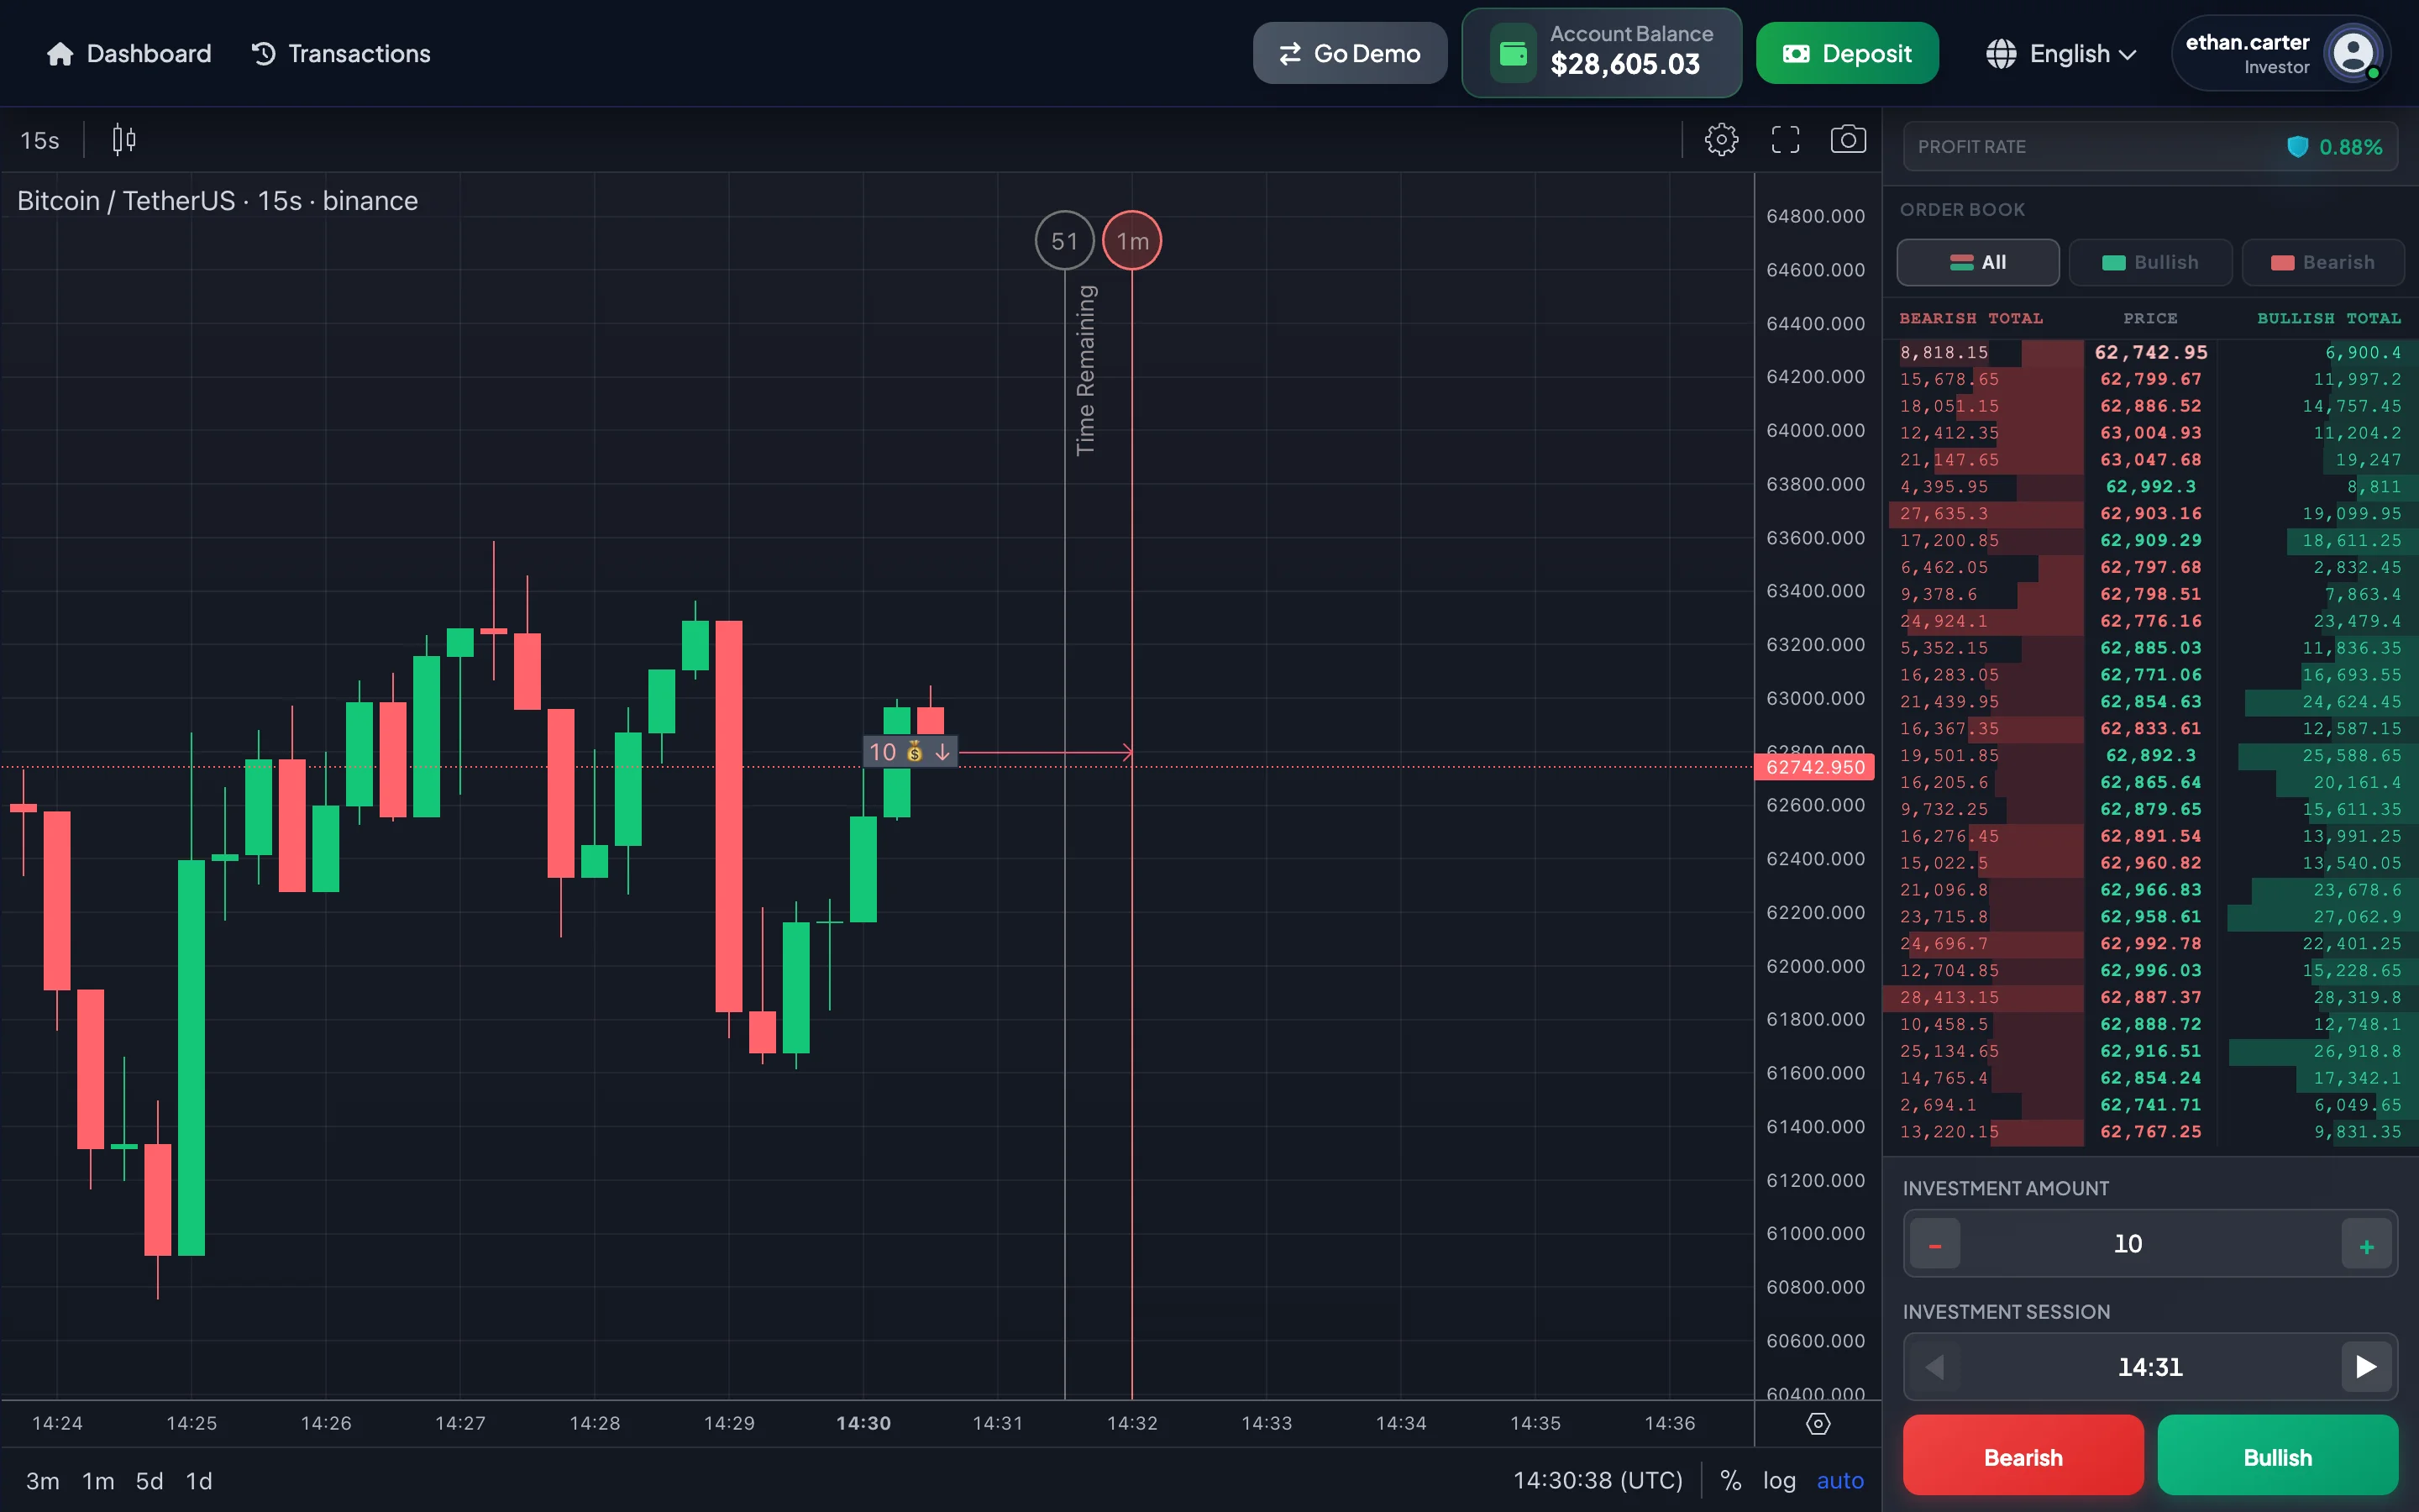Open the Transactions history icon
Screen dimensions: 2419x1512
[x=264, y=54]
